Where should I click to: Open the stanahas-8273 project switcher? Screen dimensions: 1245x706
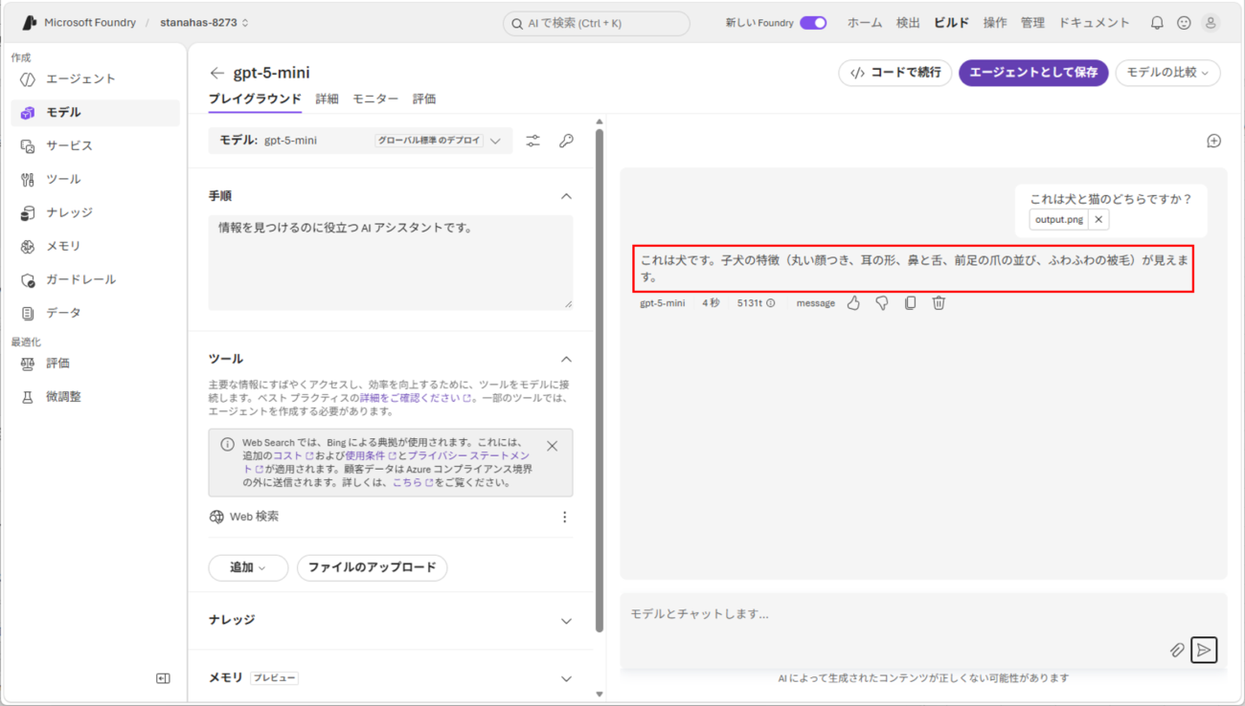pyautogui.click(x=205, y=23)
